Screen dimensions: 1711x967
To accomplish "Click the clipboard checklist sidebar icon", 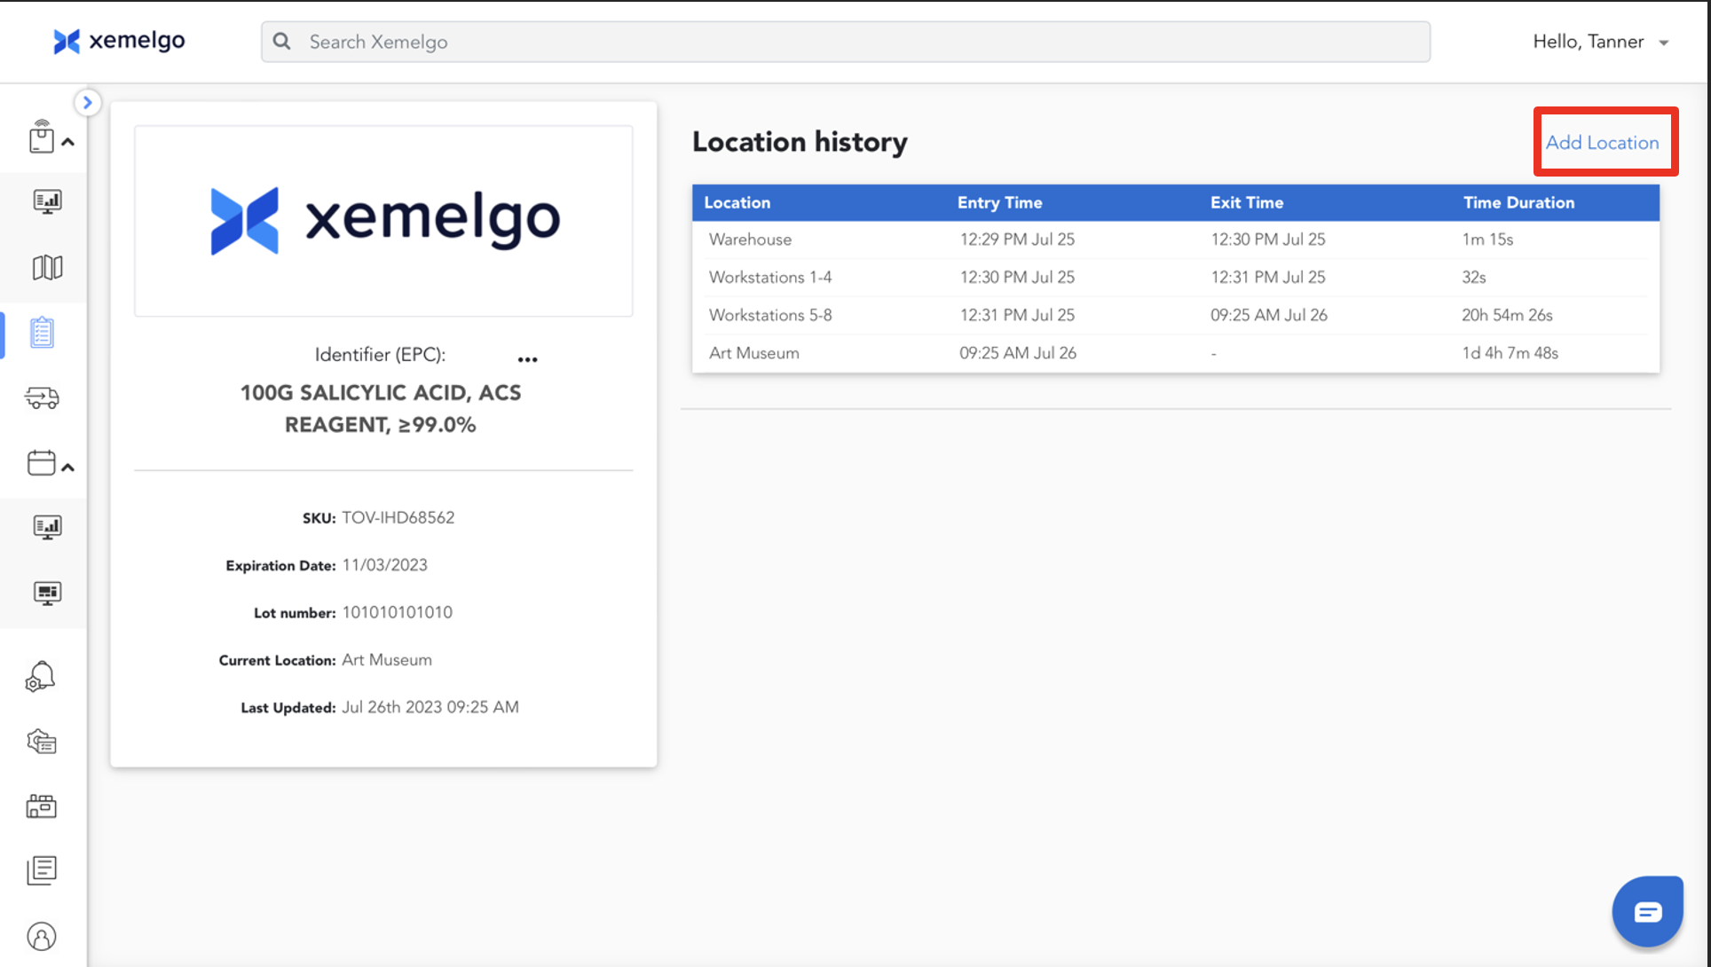I will point(42,333).
